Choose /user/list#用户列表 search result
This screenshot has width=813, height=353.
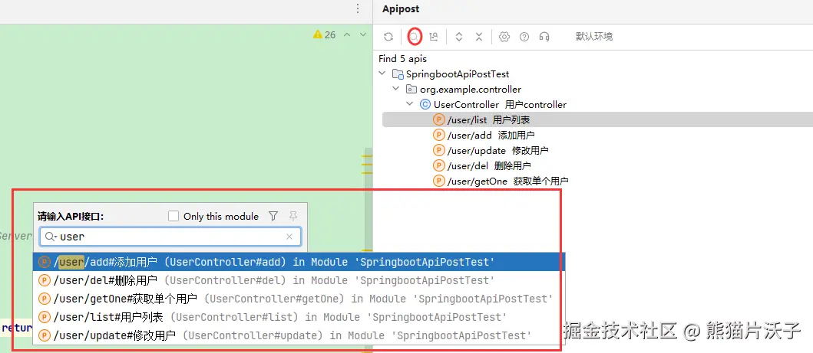pyautogui.click(x=299, y=317)
